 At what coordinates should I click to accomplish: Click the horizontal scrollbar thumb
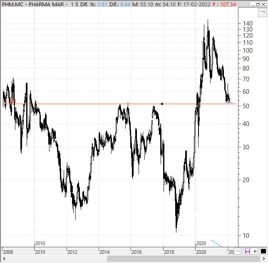click(184, 259)
